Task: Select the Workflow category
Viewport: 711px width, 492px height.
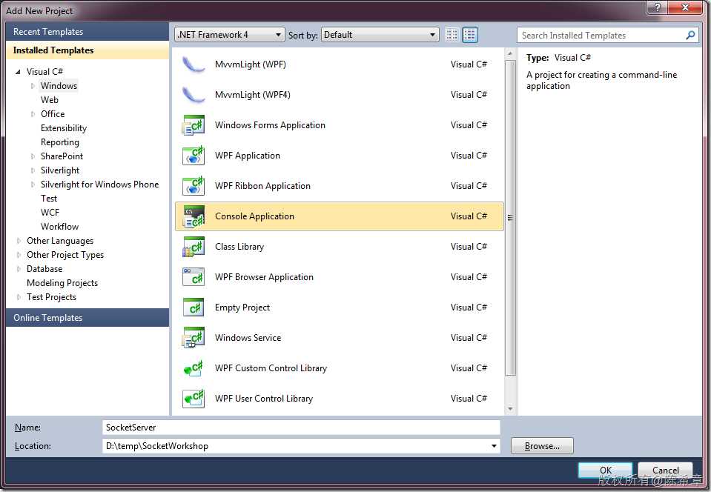Action: [59, 227]
